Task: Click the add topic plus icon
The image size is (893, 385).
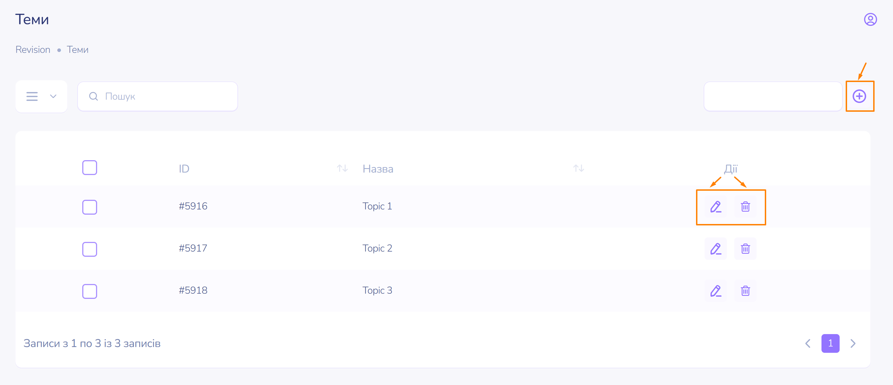Action: point(859,96)
